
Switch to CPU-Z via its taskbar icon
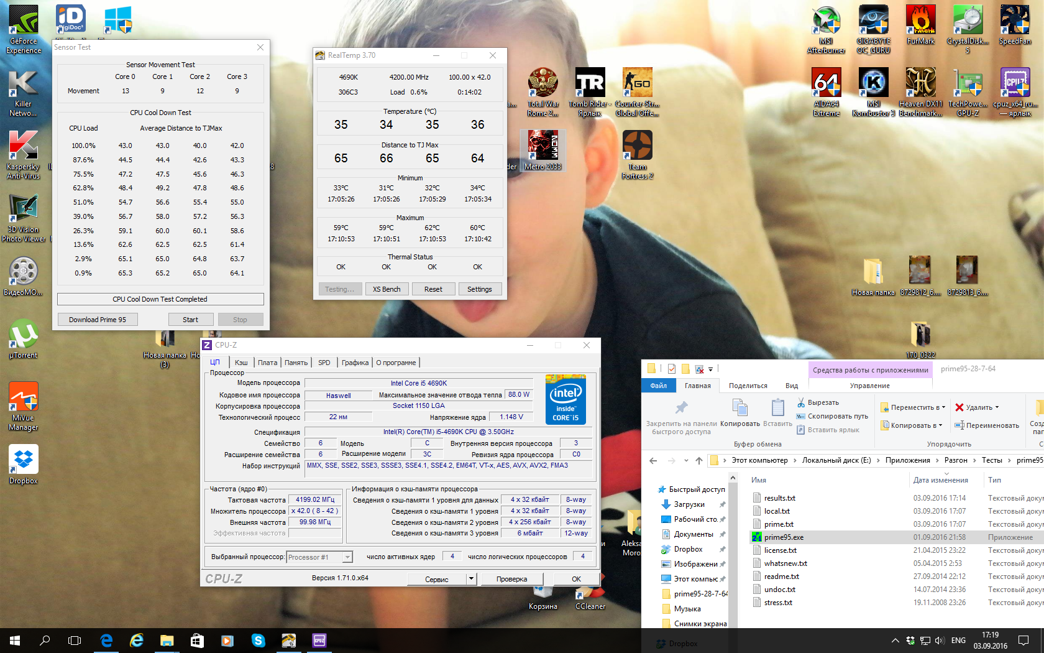point(319,641)
